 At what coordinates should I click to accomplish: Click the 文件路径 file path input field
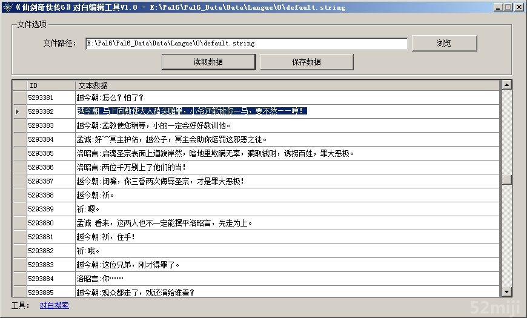coord(247,44)
